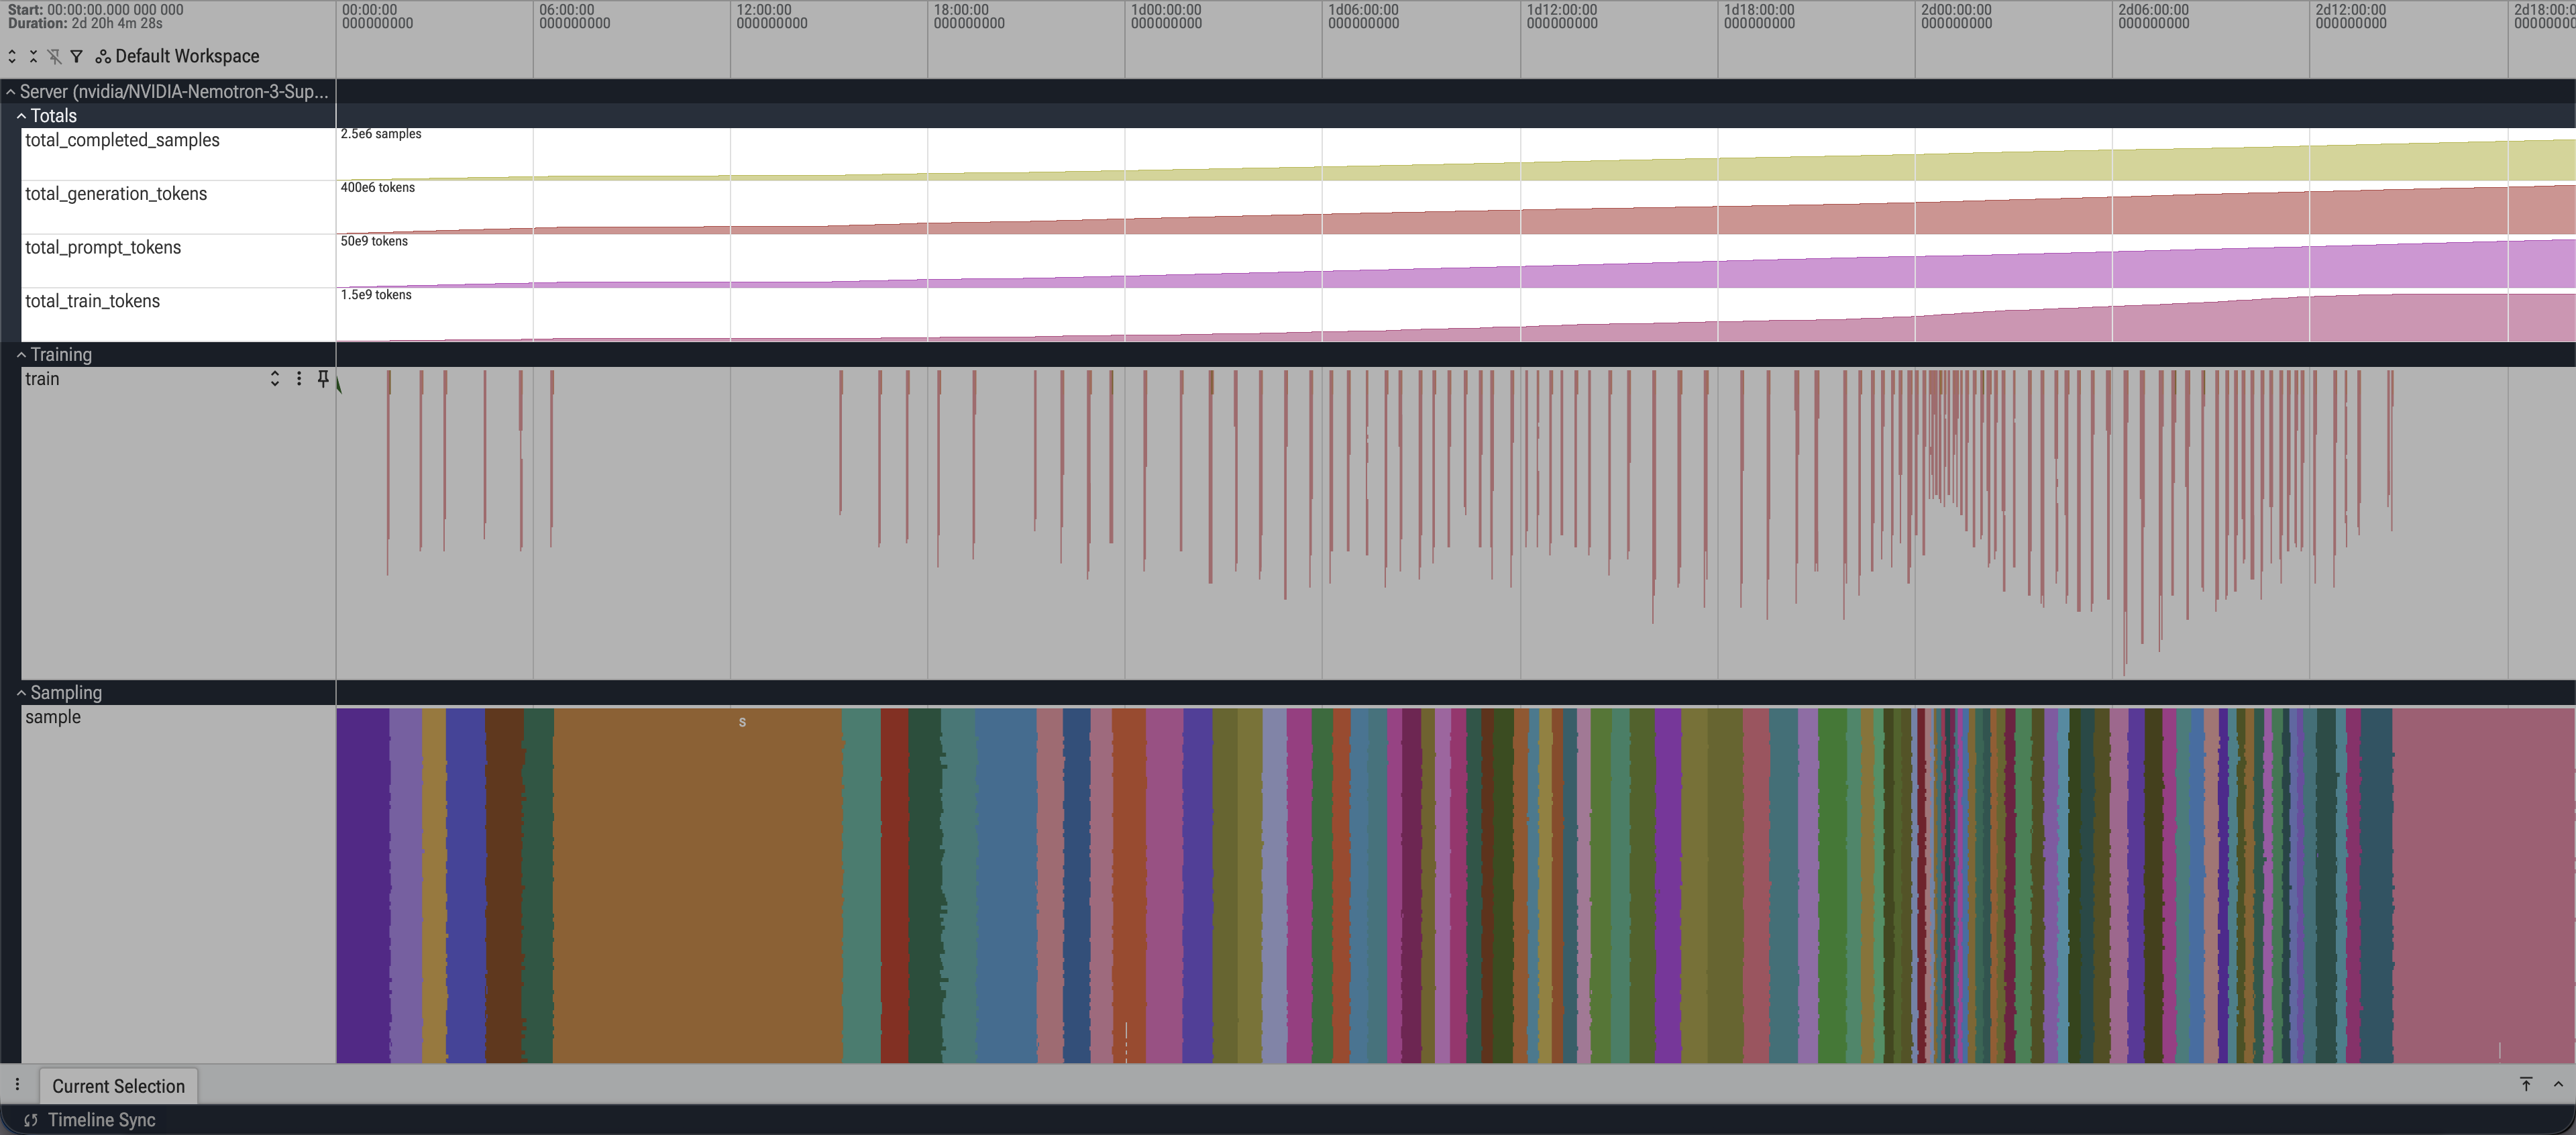Click the 2d00:00:00 time ruler marker

[1956, 16]
